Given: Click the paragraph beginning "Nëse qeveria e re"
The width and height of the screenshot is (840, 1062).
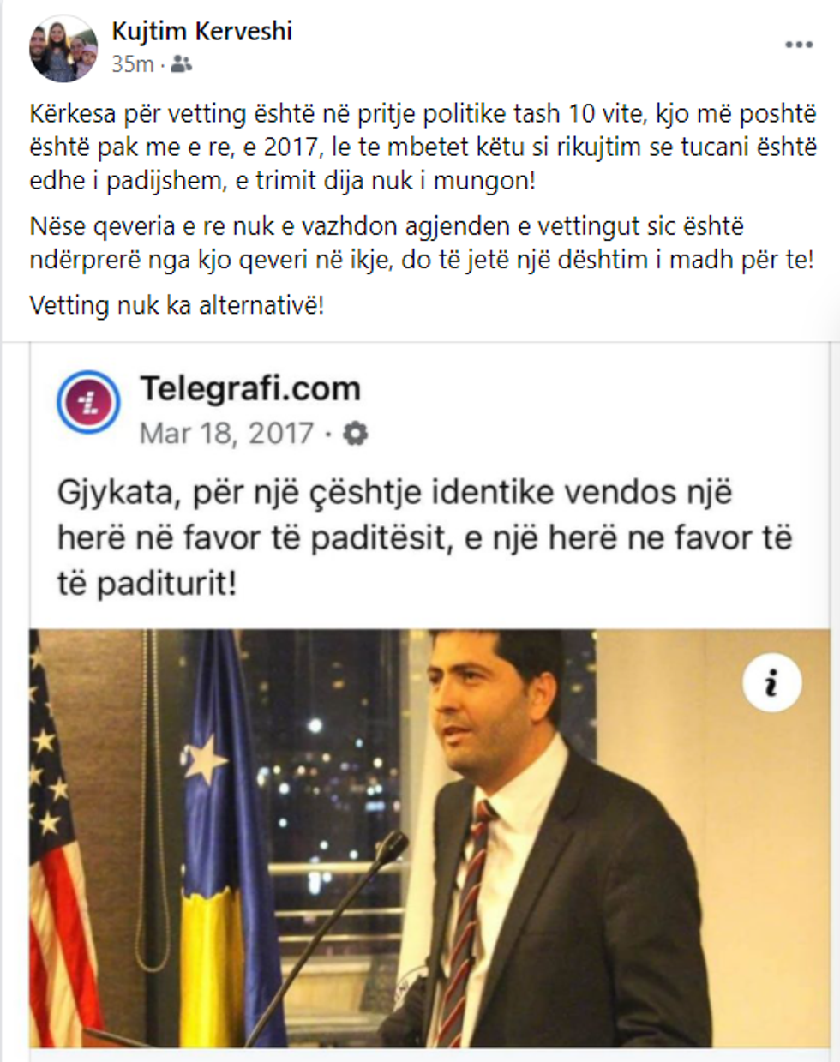Looking at the screenshot, I should pyautogui.click(x=421, y=243).
